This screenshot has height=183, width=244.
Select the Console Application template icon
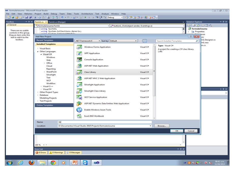coord(79,59)
